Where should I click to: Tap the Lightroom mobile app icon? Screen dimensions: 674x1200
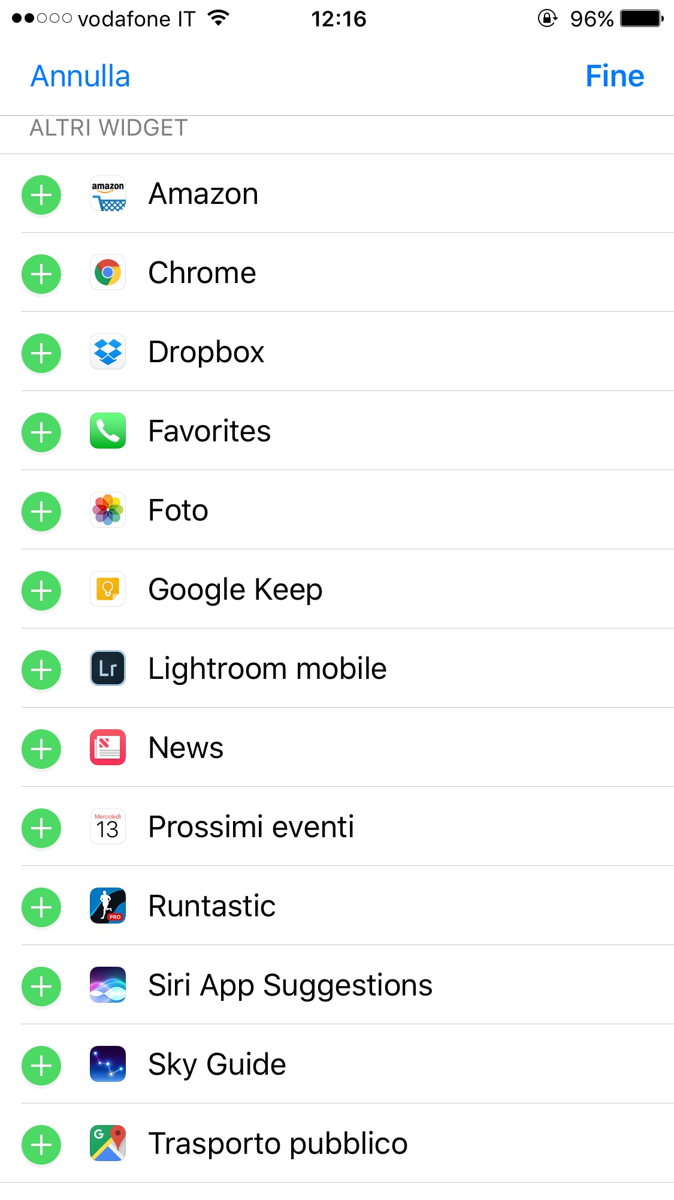(108, 669)
